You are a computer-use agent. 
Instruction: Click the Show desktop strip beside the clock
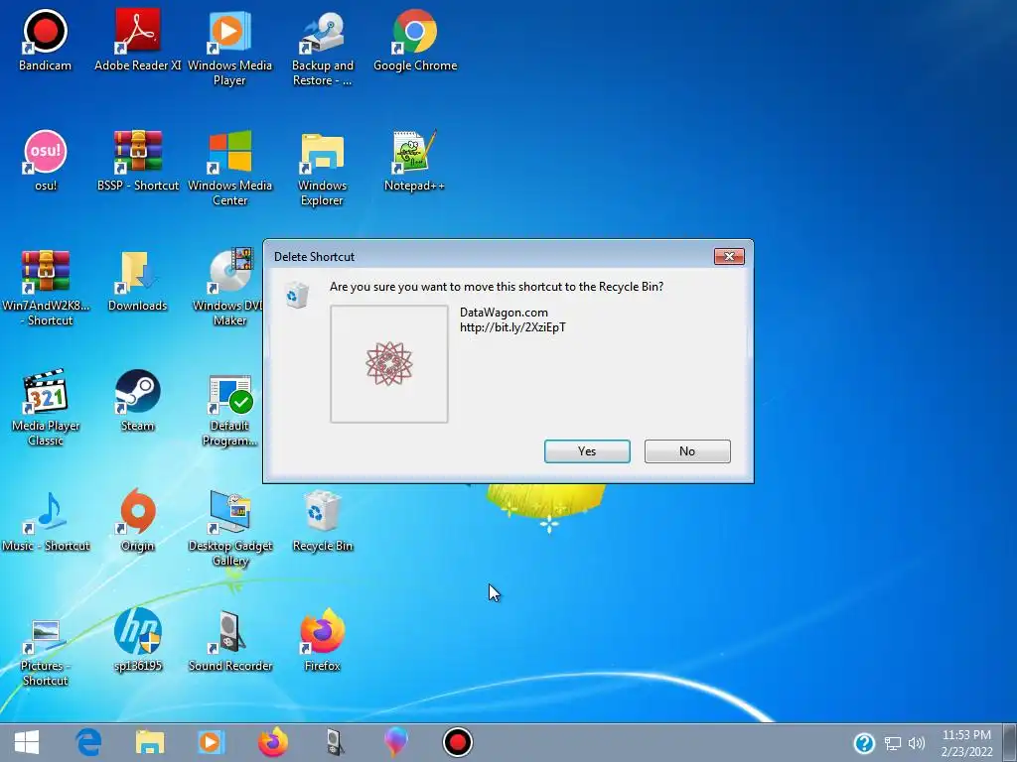pos(1010,742)
